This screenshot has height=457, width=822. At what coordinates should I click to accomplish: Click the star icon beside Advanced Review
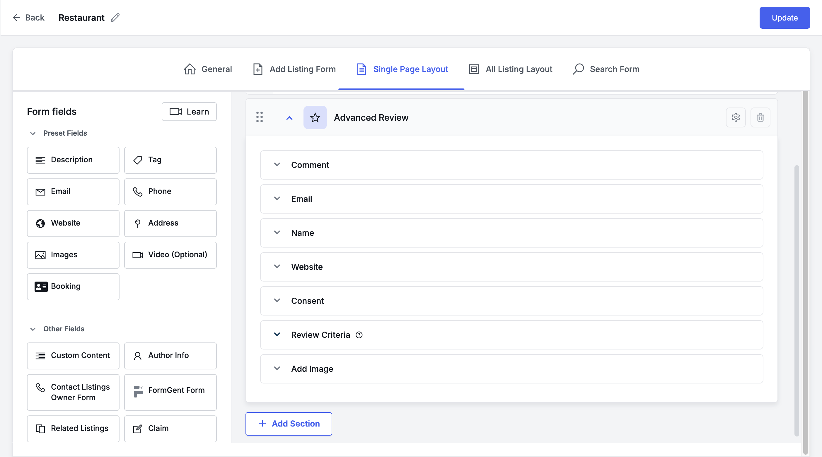[315, 117]
